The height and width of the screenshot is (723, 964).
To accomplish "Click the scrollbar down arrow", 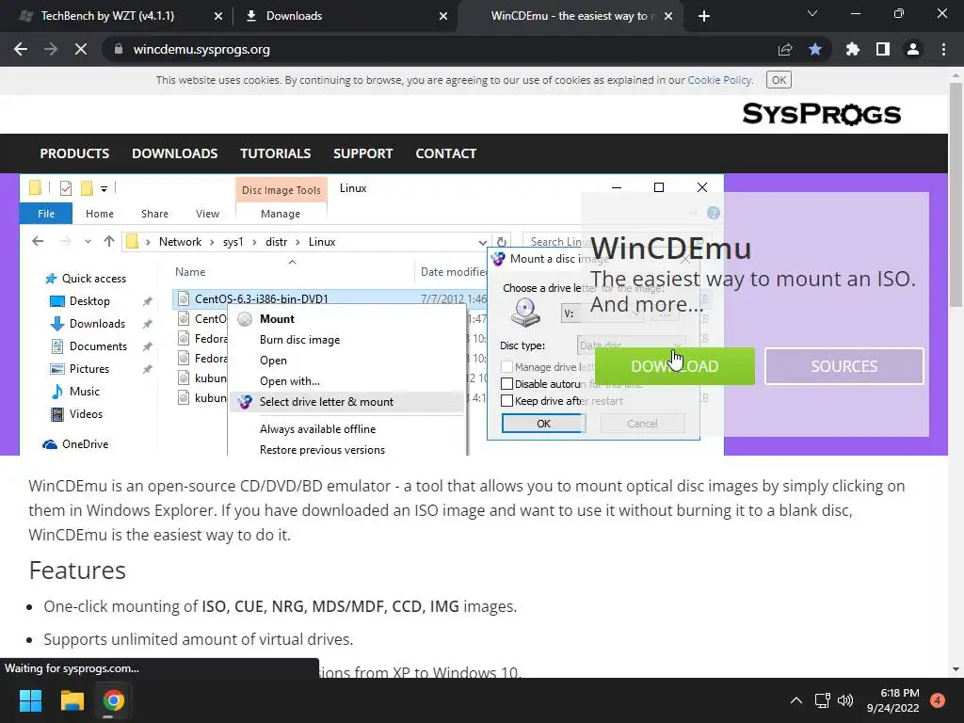I will pos(956,669).
